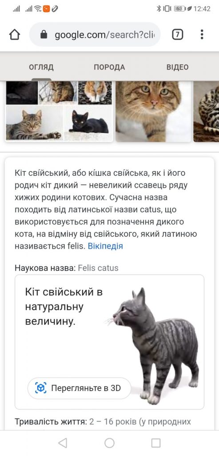This screenshot has width=219, height=456.
Task: Switch to the ОГЛЯД tab
Action: coord(41,67)
